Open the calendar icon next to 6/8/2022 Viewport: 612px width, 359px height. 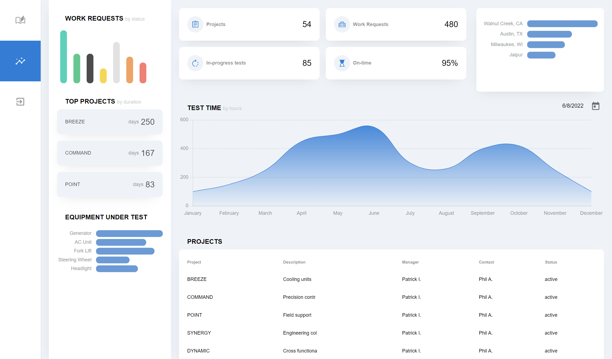coord(596,106)
